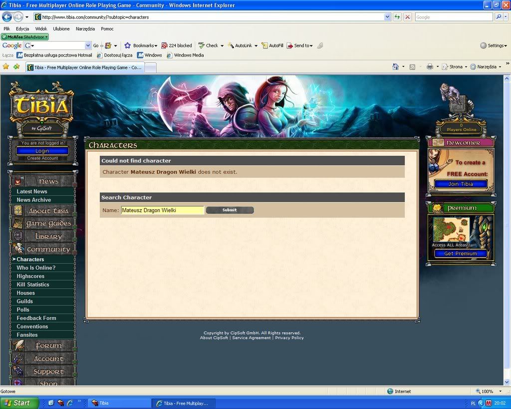Open the recent pages dropdown arrow
This screenshot has height=409, width=511.
(x=27, y=17)
